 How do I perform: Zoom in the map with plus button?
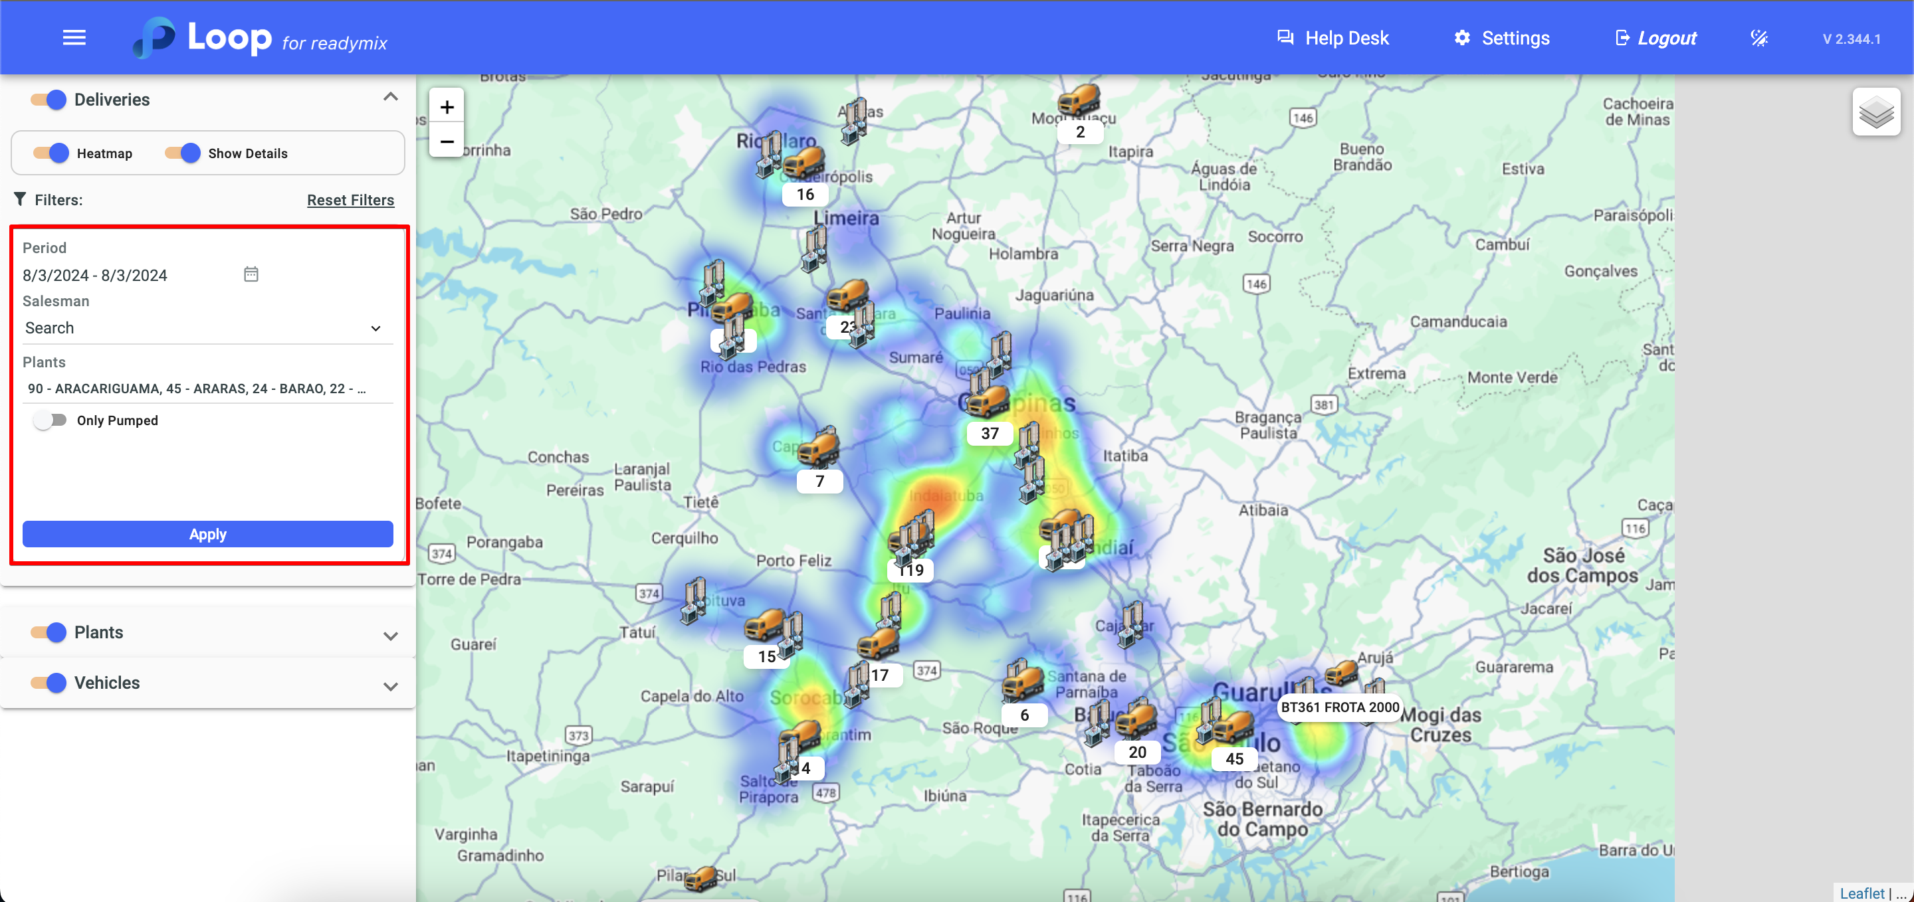[447, 108]
